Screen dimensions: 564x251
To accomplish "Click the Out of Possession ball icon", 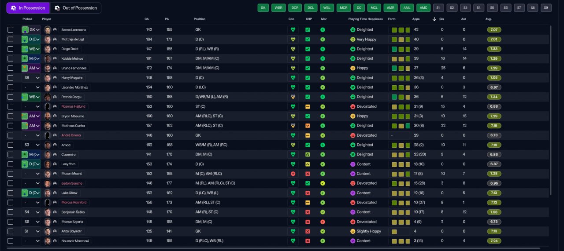I will tap(57, 8).
